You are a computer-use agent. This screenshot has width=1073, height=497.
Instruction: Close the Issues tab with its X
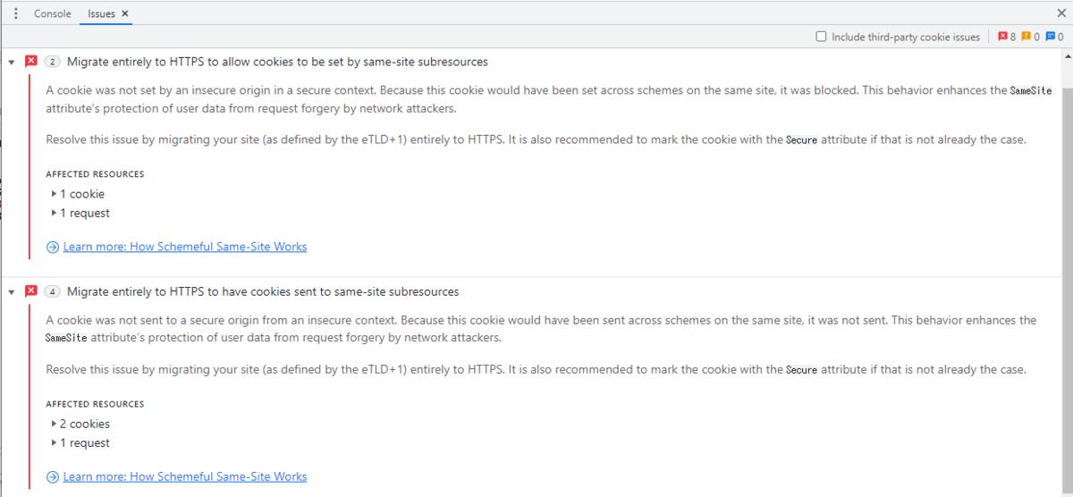click(x=124, y=13)
